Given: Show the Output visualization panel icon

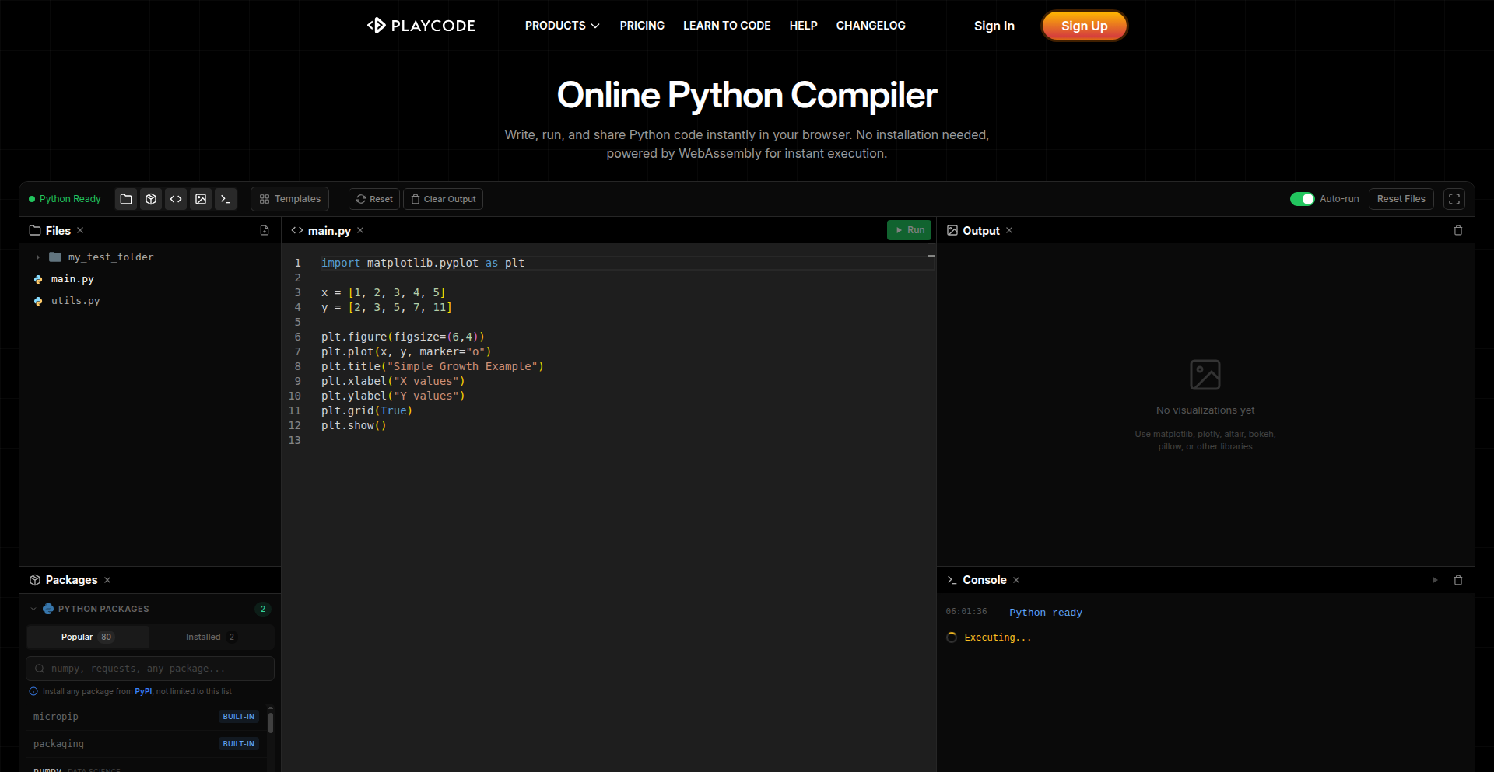Looking at the screenshot, I should [x=201, y=199].
